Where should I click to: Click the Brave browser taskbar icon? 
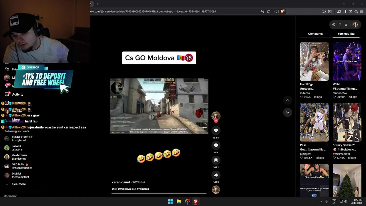click(x=196, y=201)
